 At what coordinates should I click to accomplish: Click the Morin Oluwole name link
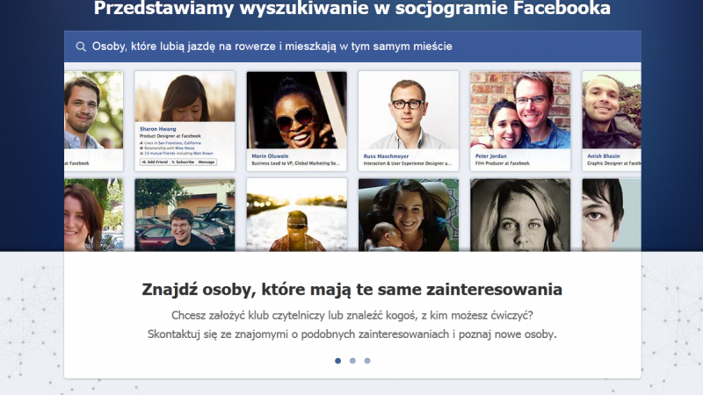(270, 156)
